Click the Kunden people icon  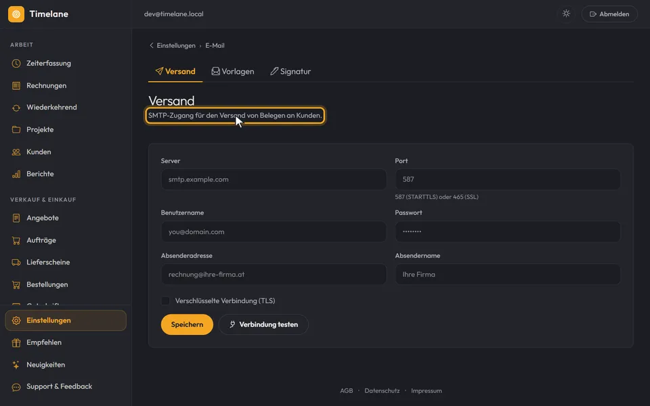(16, 152)
